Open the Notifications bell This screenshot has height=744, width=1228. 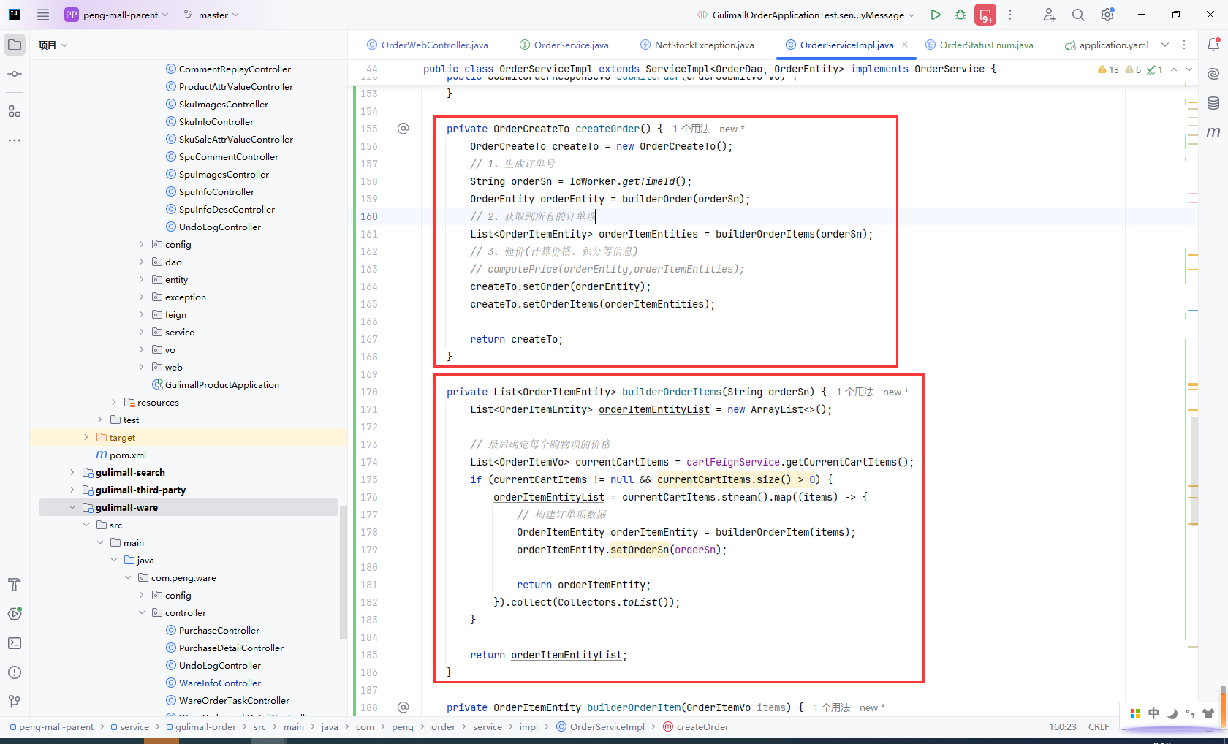pos(1213,45)
